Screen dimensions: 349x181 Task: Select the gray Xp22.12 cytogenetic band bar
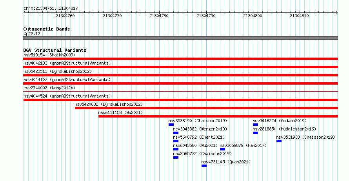pos(180,38)
